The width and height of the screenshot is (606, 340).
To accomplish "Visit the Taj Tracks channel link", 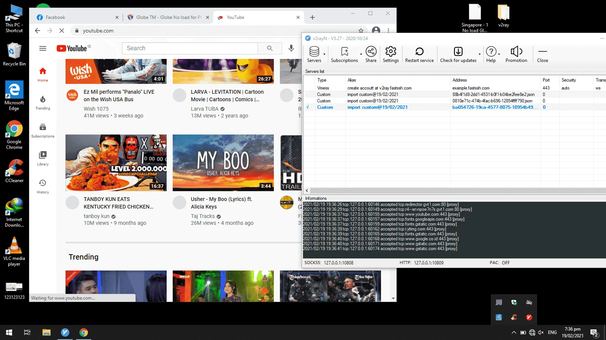I will coord(203,216).
